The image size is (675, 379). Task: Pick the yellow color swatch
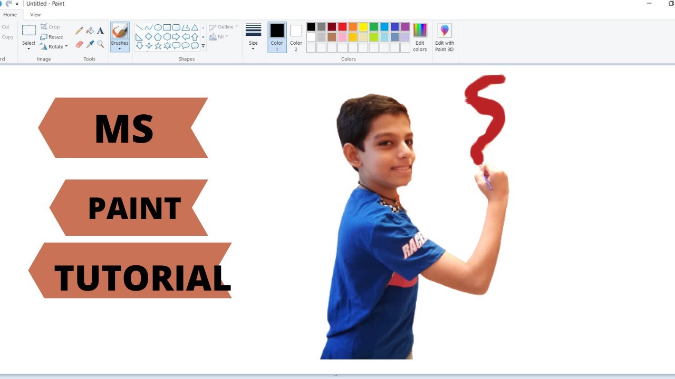pyautogui.click(x=363, y=27)
